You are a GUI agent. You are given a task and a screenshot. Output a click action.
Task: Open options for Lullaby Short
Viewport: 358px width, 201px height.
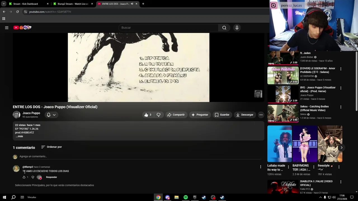(288, 167)
